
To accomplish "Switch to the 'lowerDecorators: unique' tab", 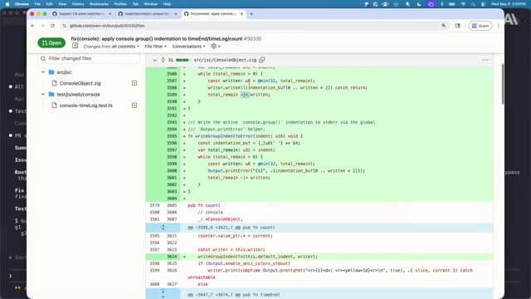I will pyautogui.click(x=148, y=14).
